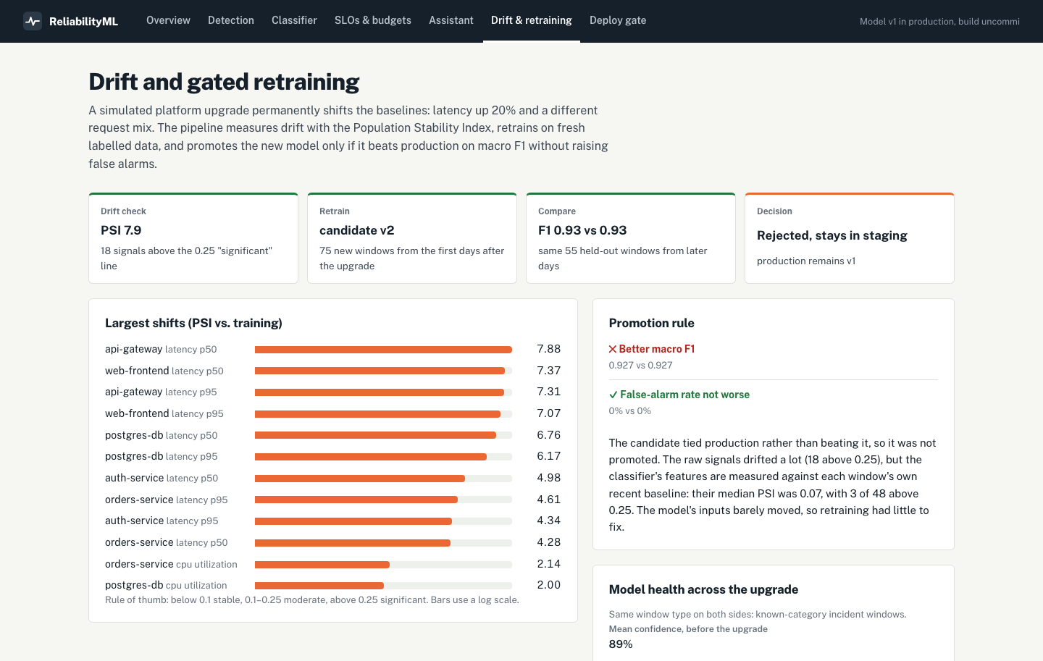Click the green checkmark beside False-alarm rate
This screenshot has height=661, width=1043.
(613, 395)
